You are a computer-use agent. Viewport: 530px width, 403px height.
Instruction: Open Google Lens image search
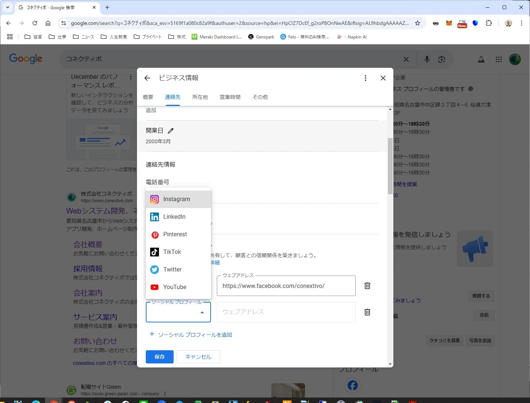[x=442, y=59]
